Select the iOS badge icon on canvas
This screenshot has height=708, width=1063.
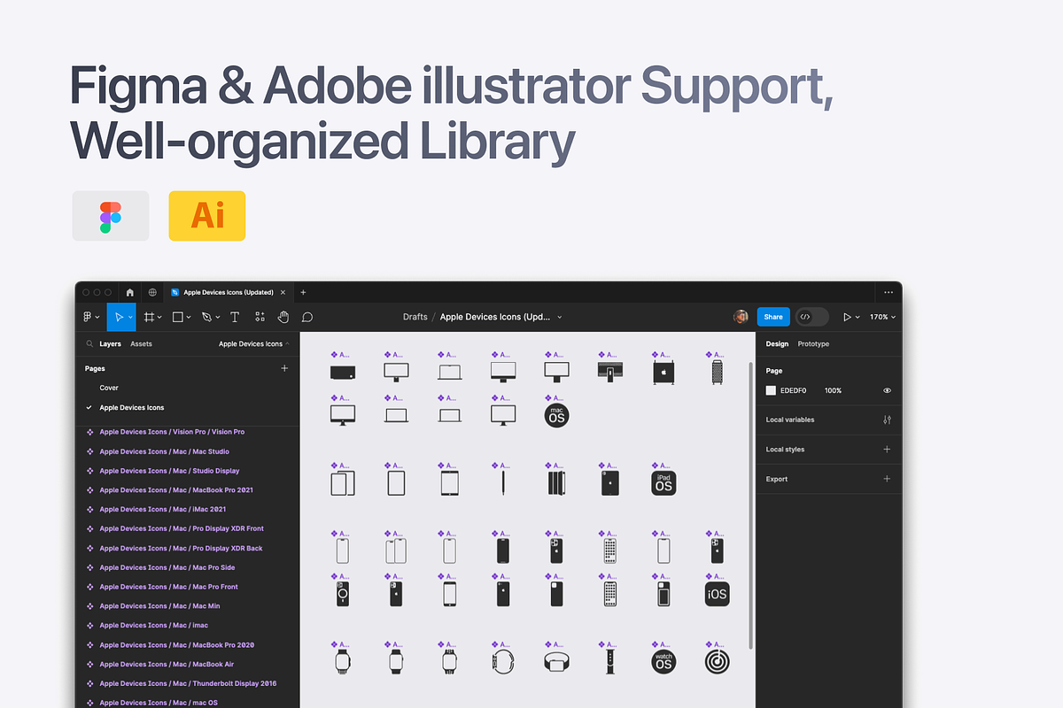tap(718, 594)
